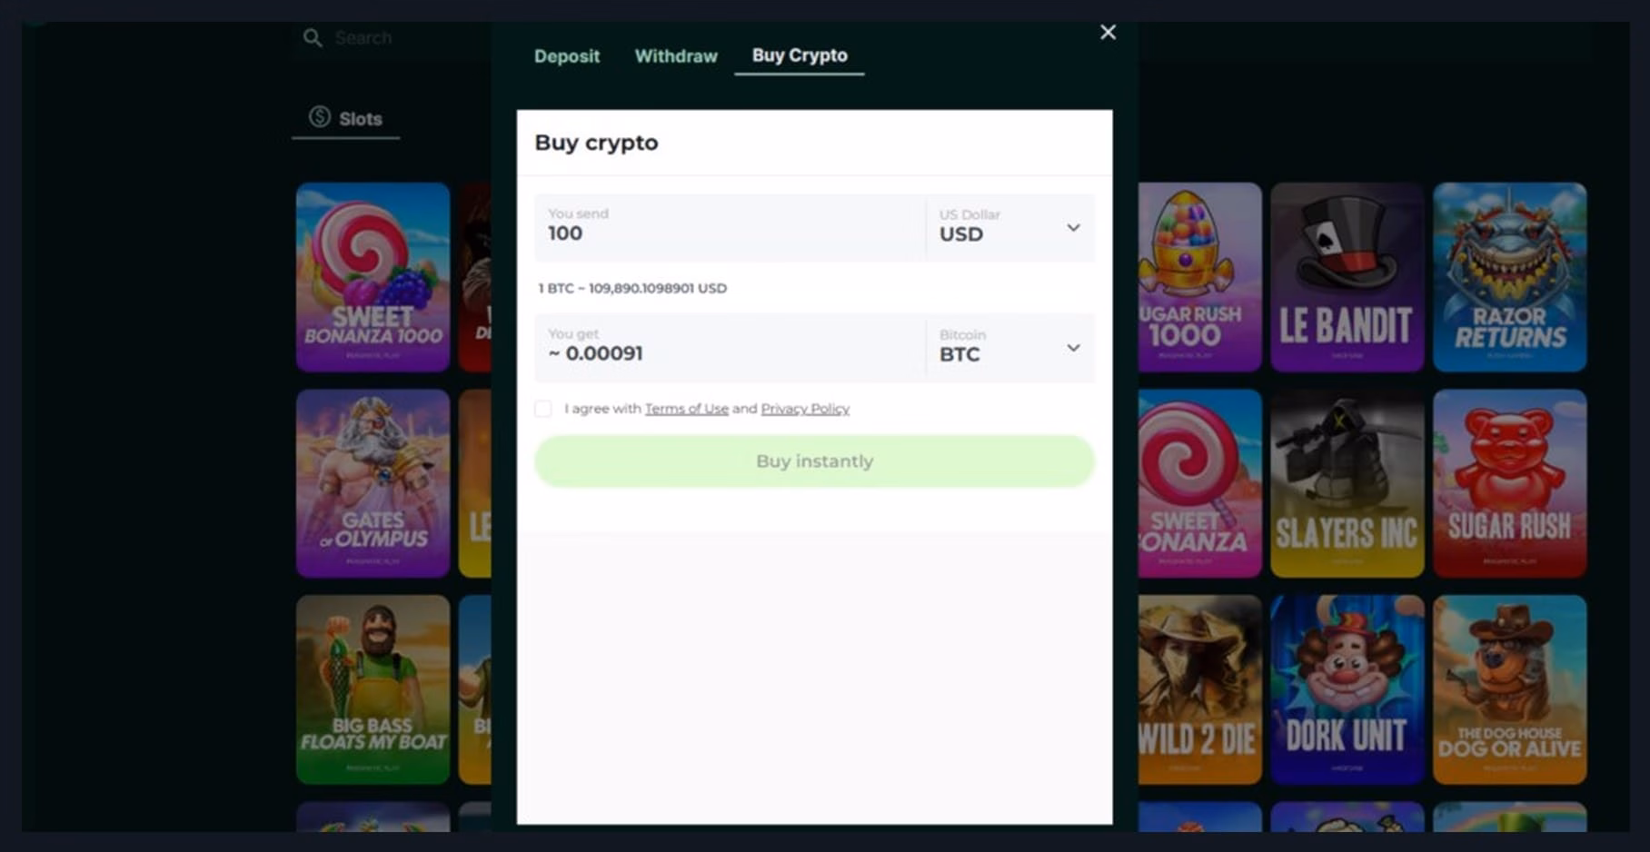
Task: Open the Privacy Policy link
Action: point(805,409)
